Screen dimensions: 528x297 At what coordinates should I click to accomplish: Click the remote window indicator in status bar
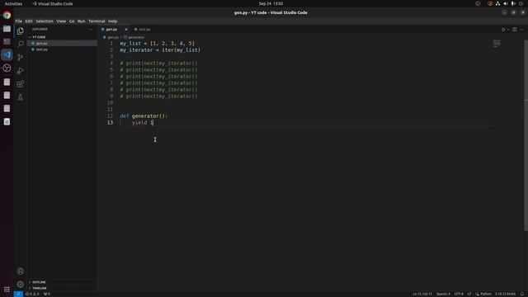tap(18, 294)
